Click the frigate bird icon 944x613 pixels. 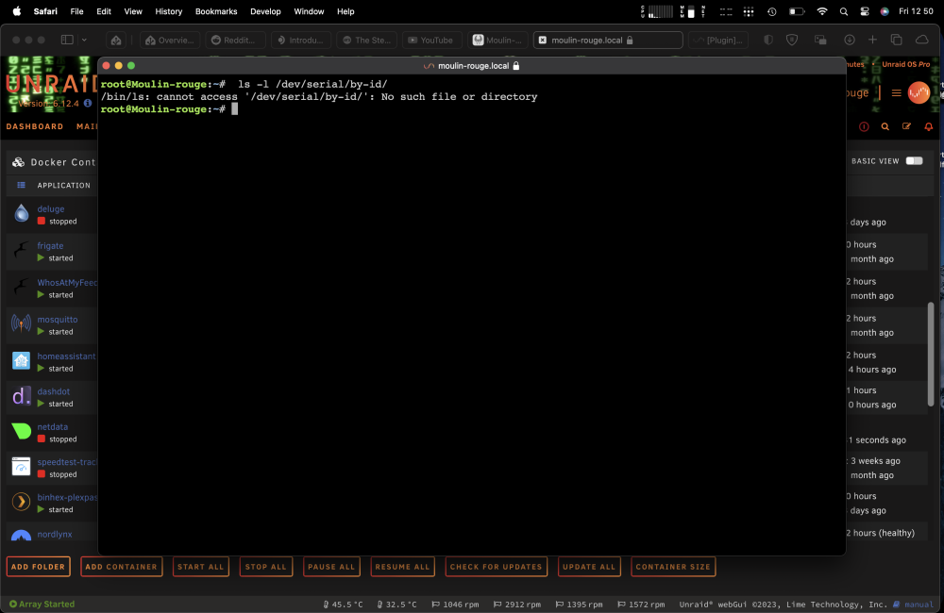pos(22,250)
